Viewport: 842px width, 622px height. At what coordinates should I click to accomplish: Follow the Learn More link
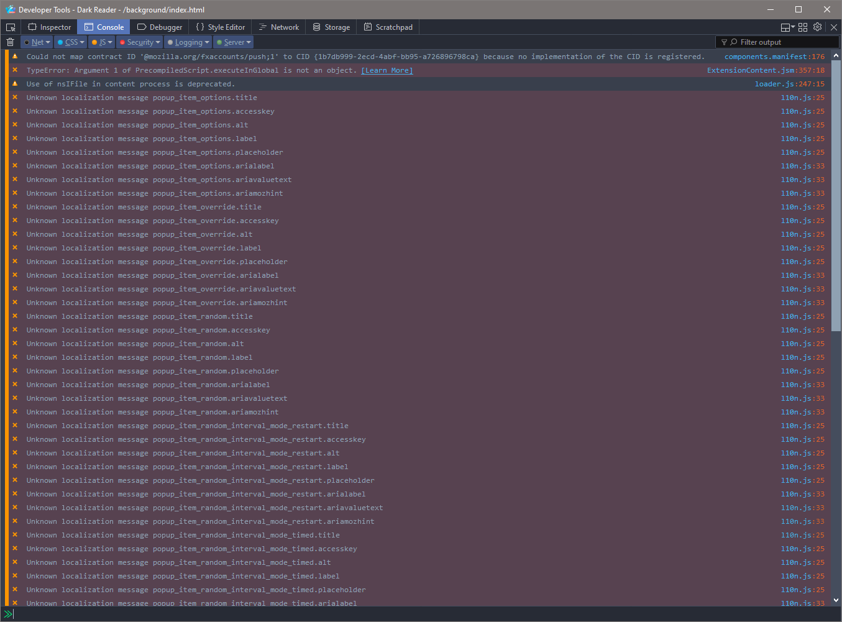click(x=387, y=70)
